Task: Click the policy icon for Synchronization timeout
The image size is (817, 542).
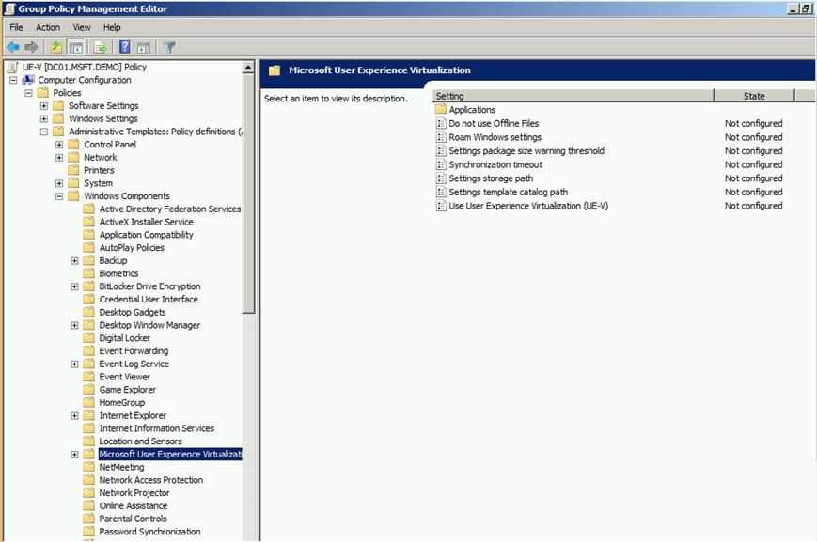Action: [441, 164]
